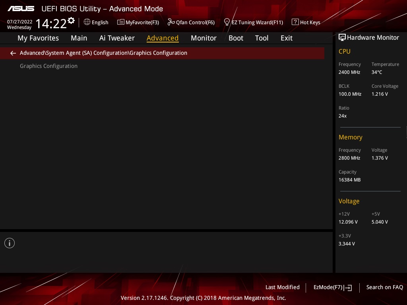
Task: Open the Boot tab
Action: coord(236,38)
